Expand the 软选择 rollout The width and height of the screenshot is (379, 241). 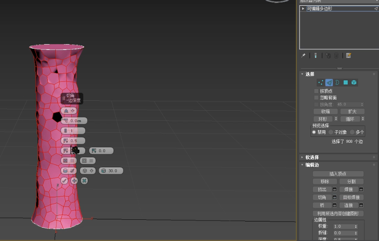click(x=302, y=157)
